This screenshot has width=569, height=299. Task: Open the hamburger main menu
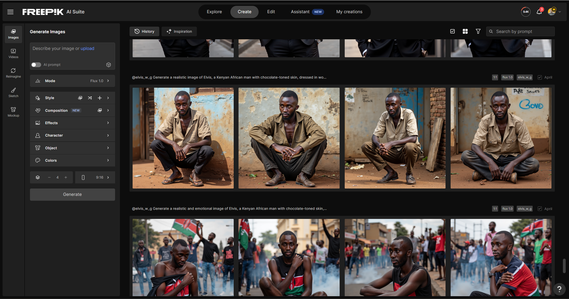(10, 12)
